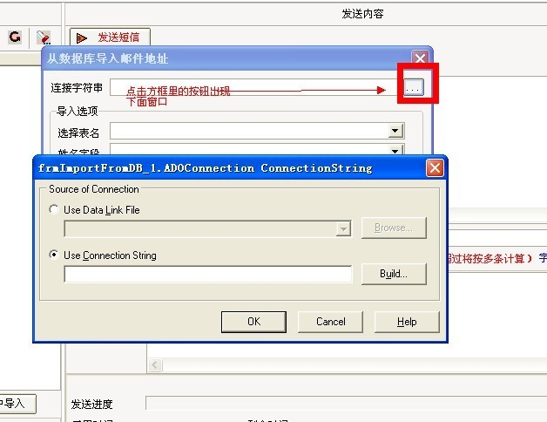Select Use Data Link File option

coord(54,209)
